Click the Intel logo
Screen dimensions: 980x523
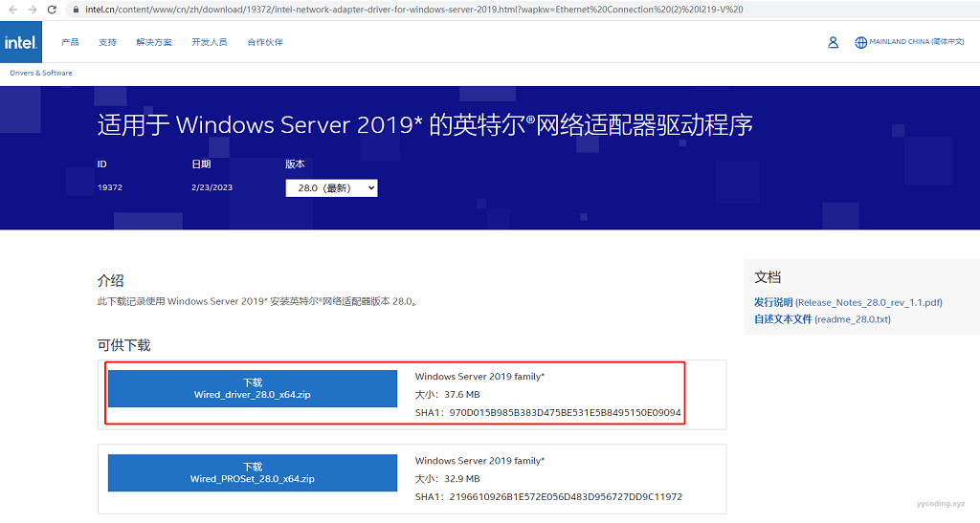tap(21, 42)
